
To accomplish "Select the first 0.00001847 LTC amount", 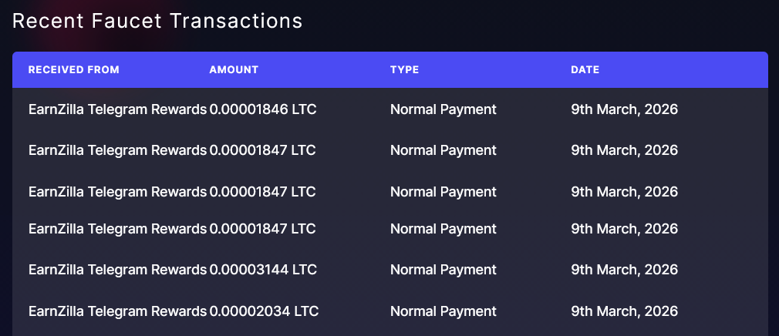I will click(263, 150).
